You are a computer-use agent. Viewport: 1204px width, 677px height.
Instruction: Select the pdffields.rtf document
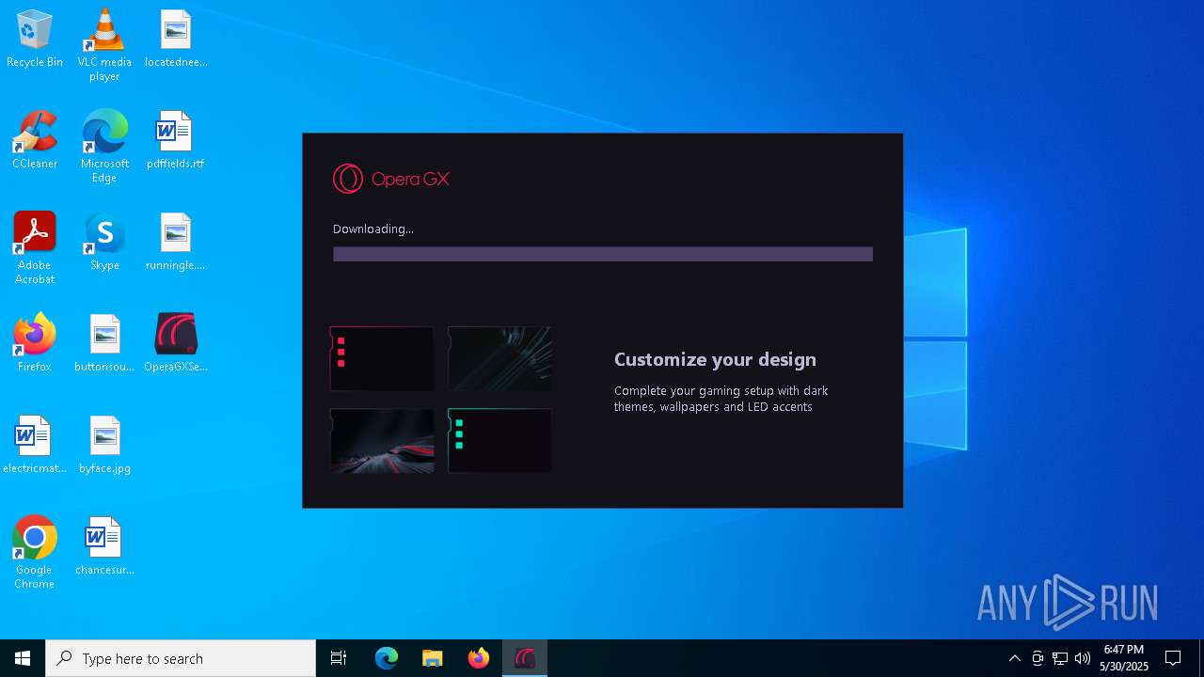click(x=176, y=140)
